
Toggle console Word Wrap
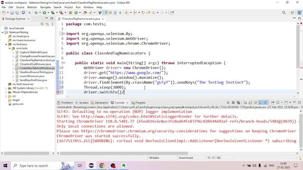(x=256, y=102)
